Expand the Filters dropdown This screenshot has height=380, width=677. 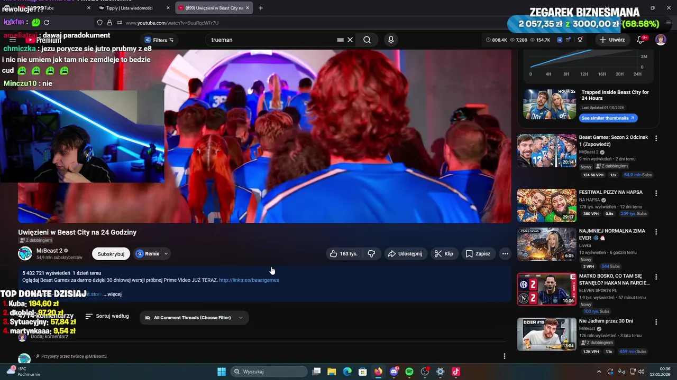coord(159,40)
